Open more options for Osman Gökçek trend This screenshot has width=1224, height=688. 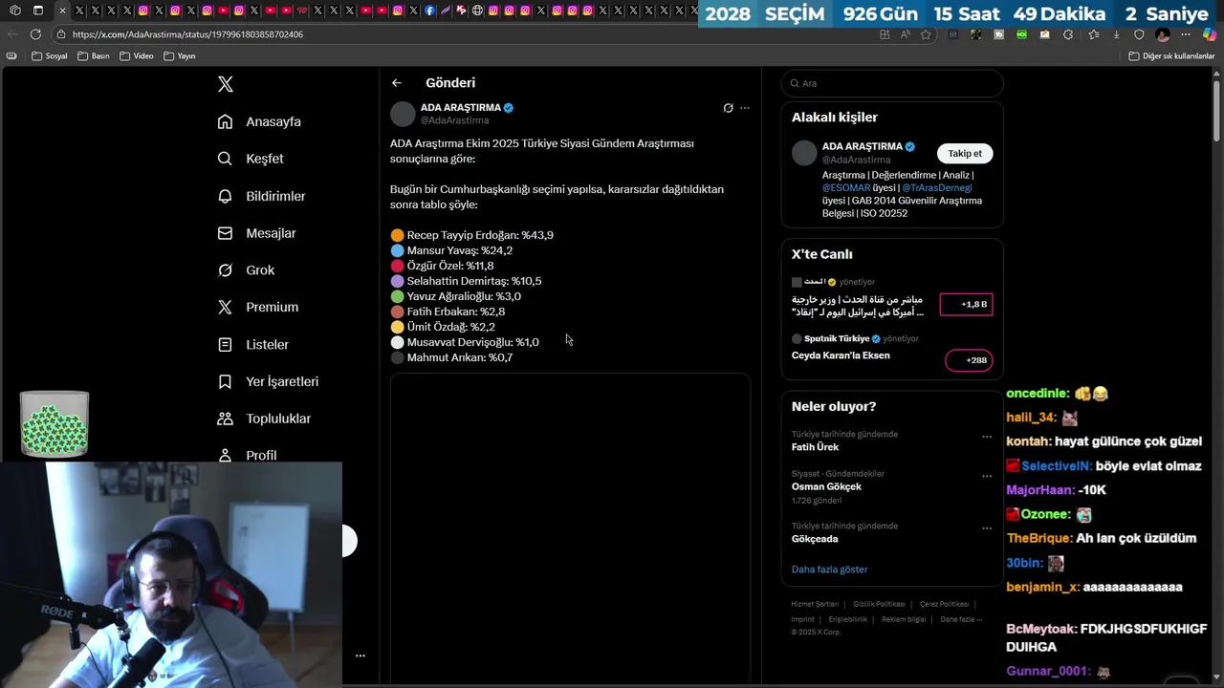tap(987, 476)
